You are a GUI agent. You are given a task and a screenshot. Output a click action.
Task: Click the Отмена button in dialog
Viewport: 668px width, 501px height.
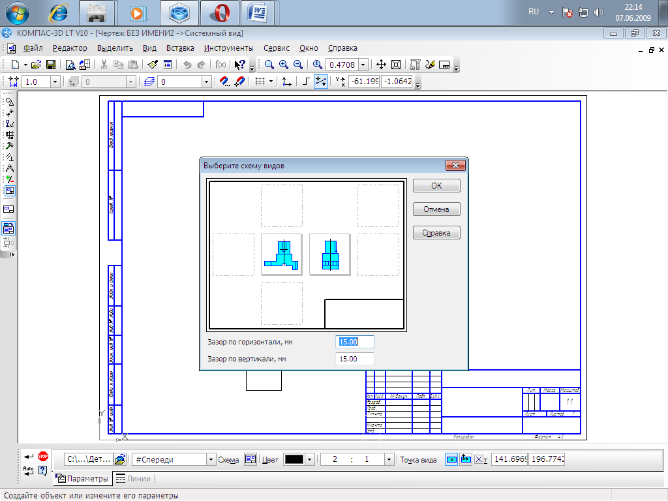[436, 209]
